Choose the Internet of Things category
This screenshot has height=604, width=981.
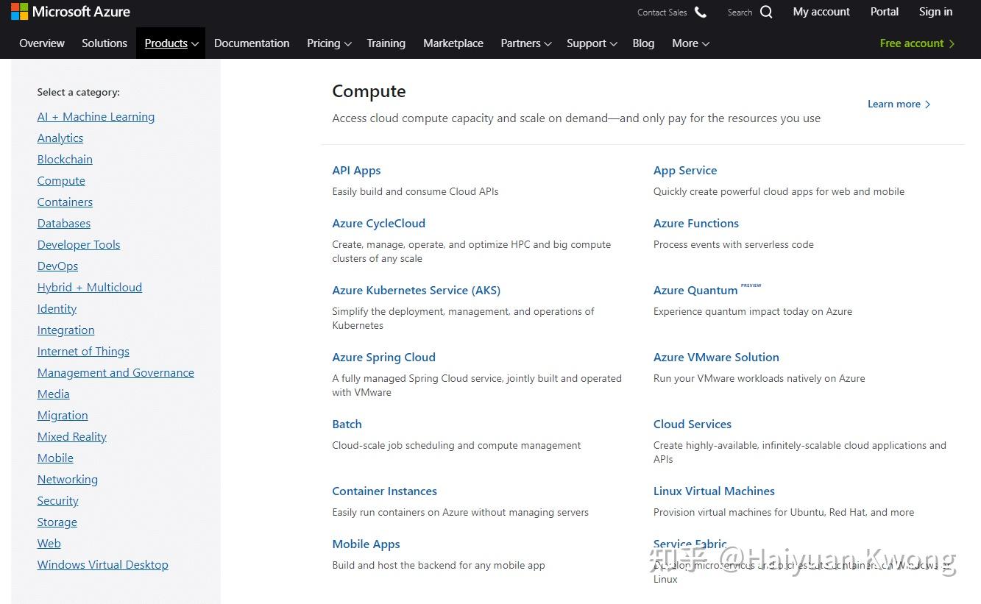[83, 352]
